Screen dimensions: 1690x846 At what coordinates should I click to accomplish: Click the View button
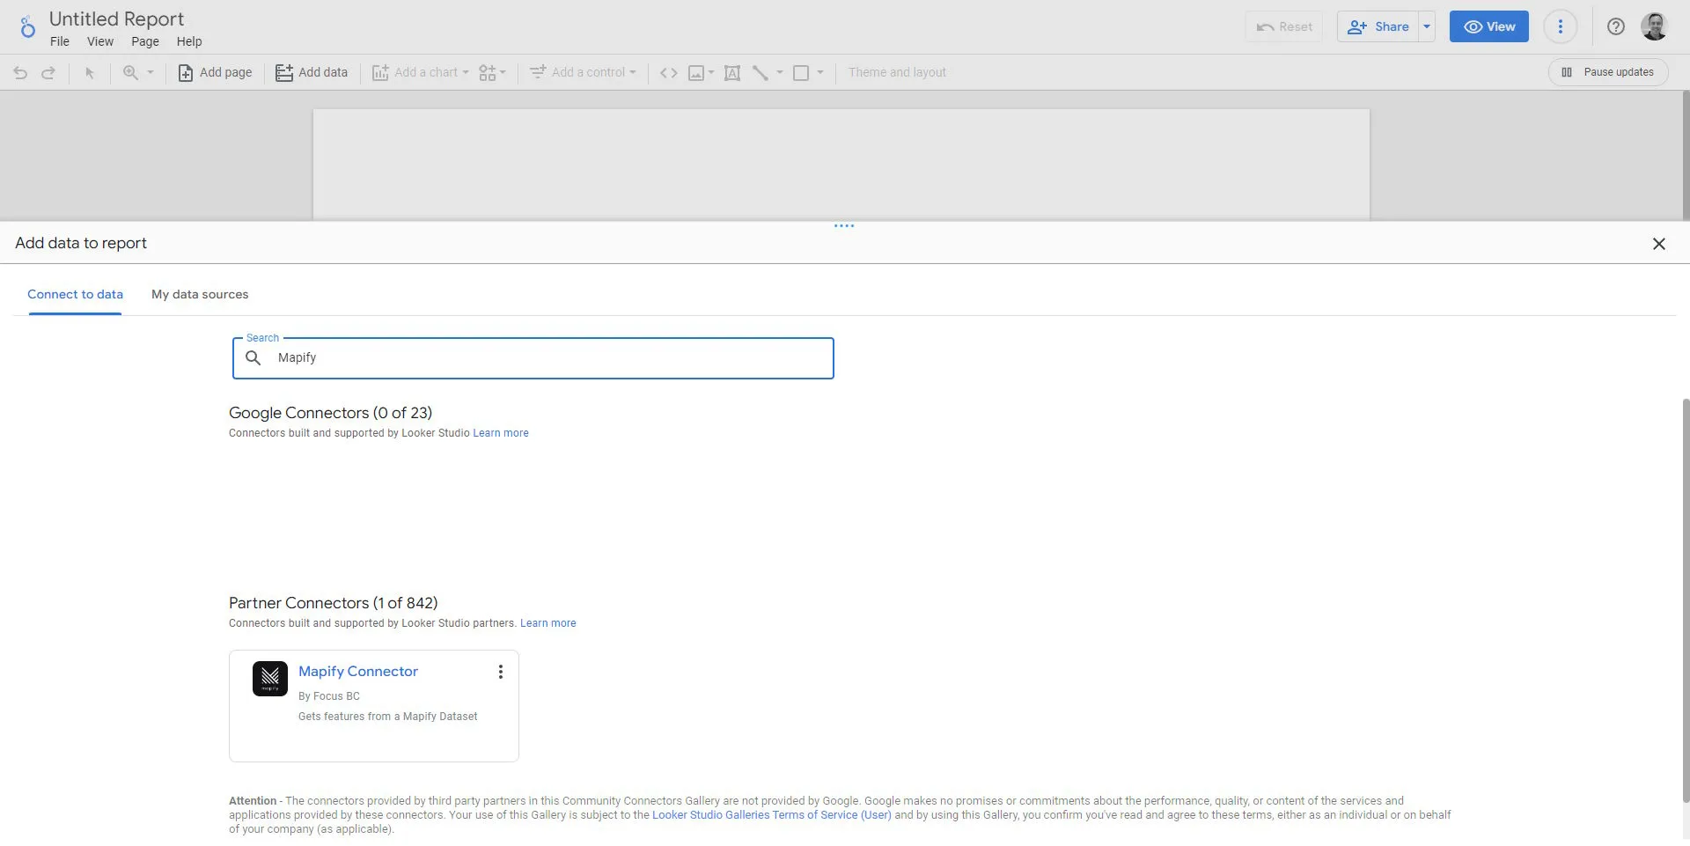tap(1489, 26)
